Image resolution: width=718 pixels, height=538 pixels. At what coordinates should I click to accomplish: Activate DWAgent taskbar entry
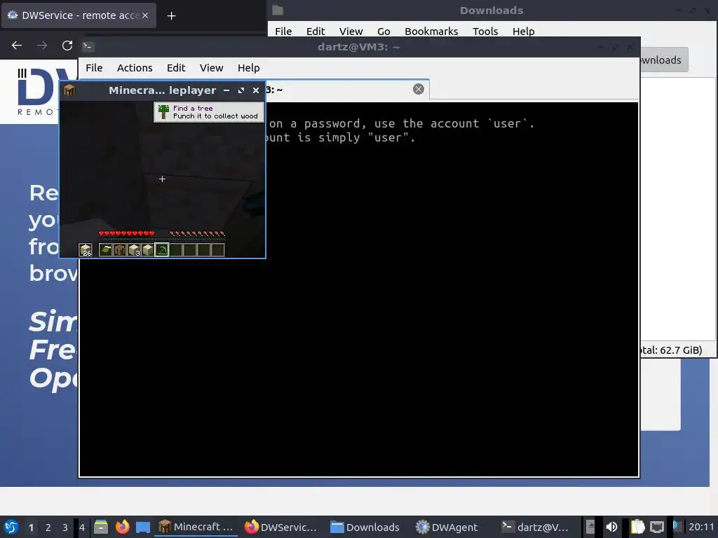[x=447, y=527]
